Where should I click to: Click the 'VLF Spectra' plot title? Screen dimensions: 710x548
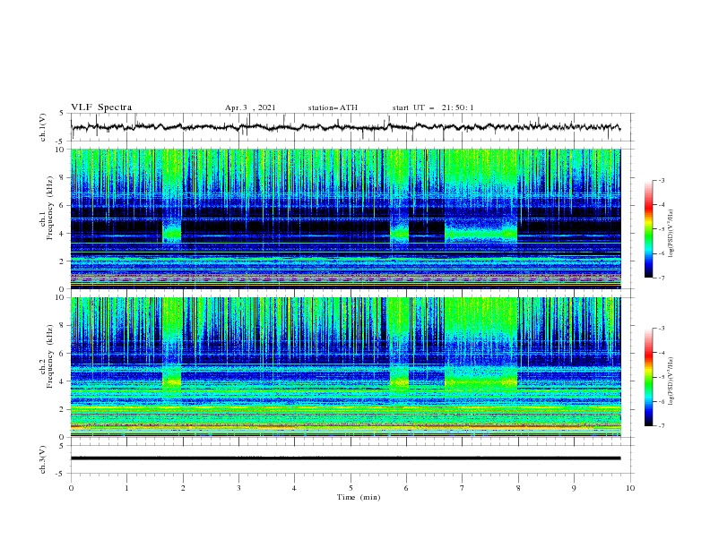101,107
